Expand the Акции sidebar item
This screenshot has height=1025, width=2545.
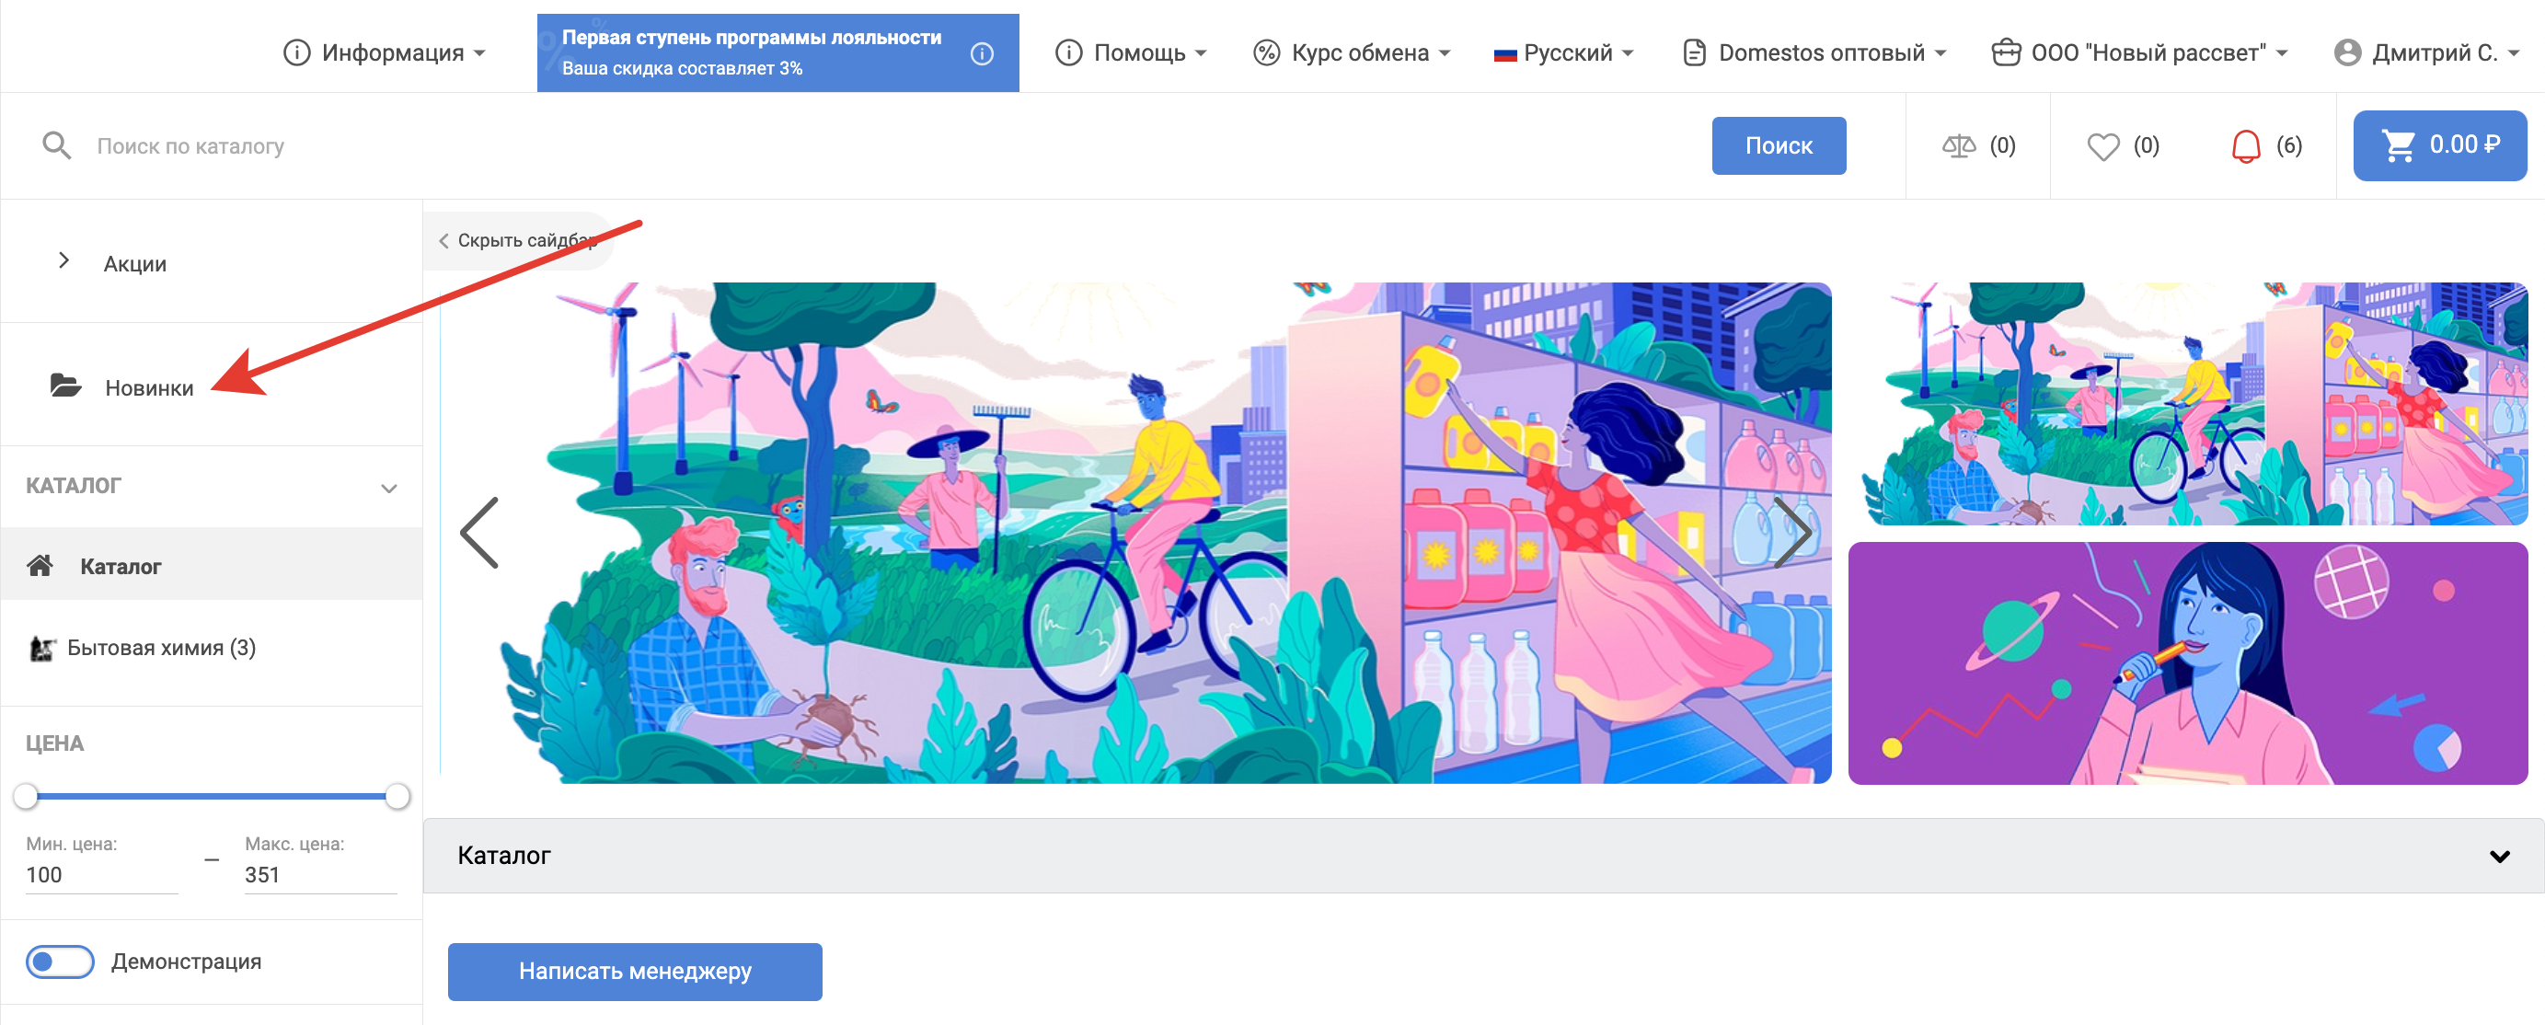[64, 261]
